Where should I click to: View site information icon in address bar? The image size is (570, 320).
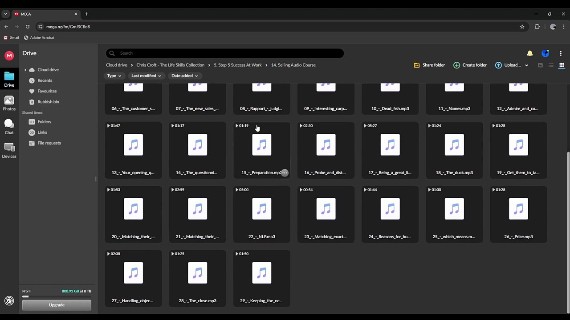coord(41,27)
